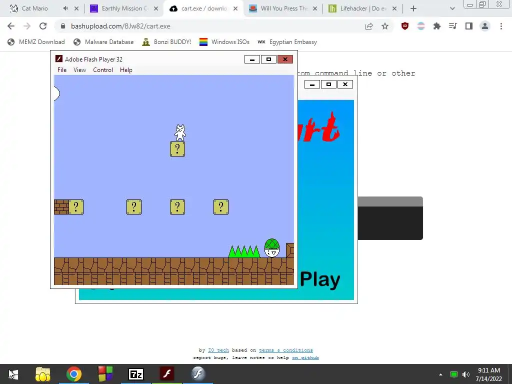The width and height of the screenshot is (512, 384).
Task: Click Play in the background cart window
Action: (x=320, y=279)
